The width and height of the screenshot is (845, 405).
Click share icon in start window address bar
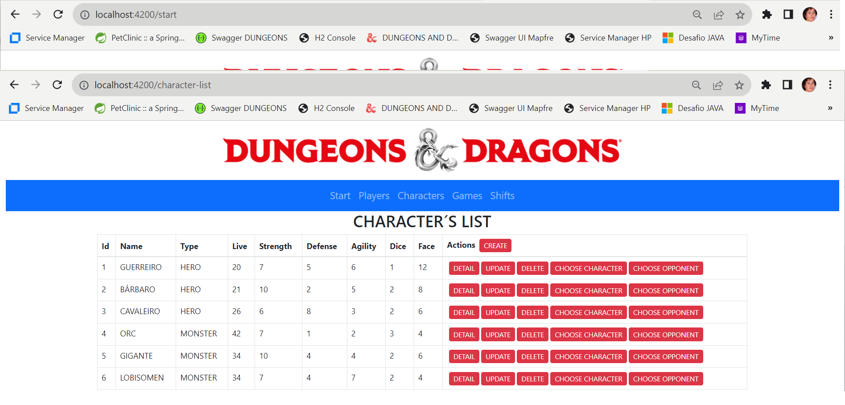719,15
